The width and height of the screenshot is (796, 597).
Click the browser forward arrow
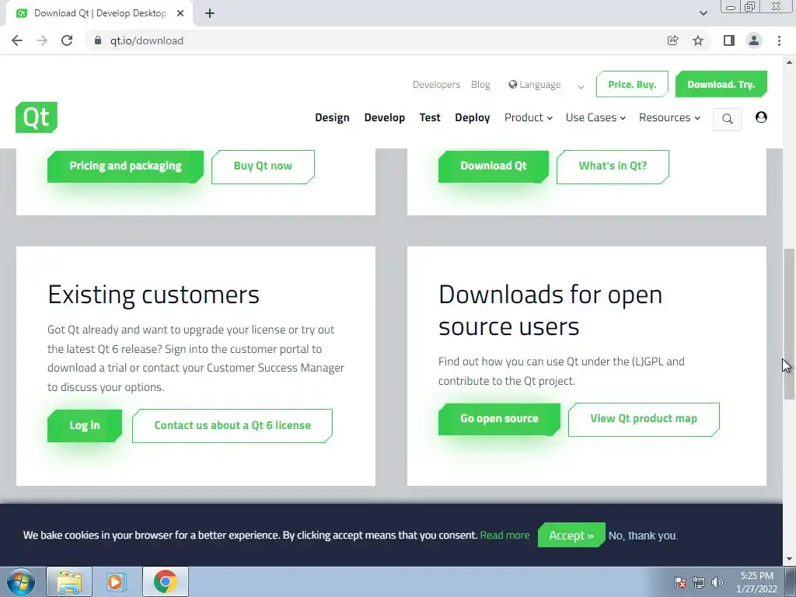coord(42,40)
